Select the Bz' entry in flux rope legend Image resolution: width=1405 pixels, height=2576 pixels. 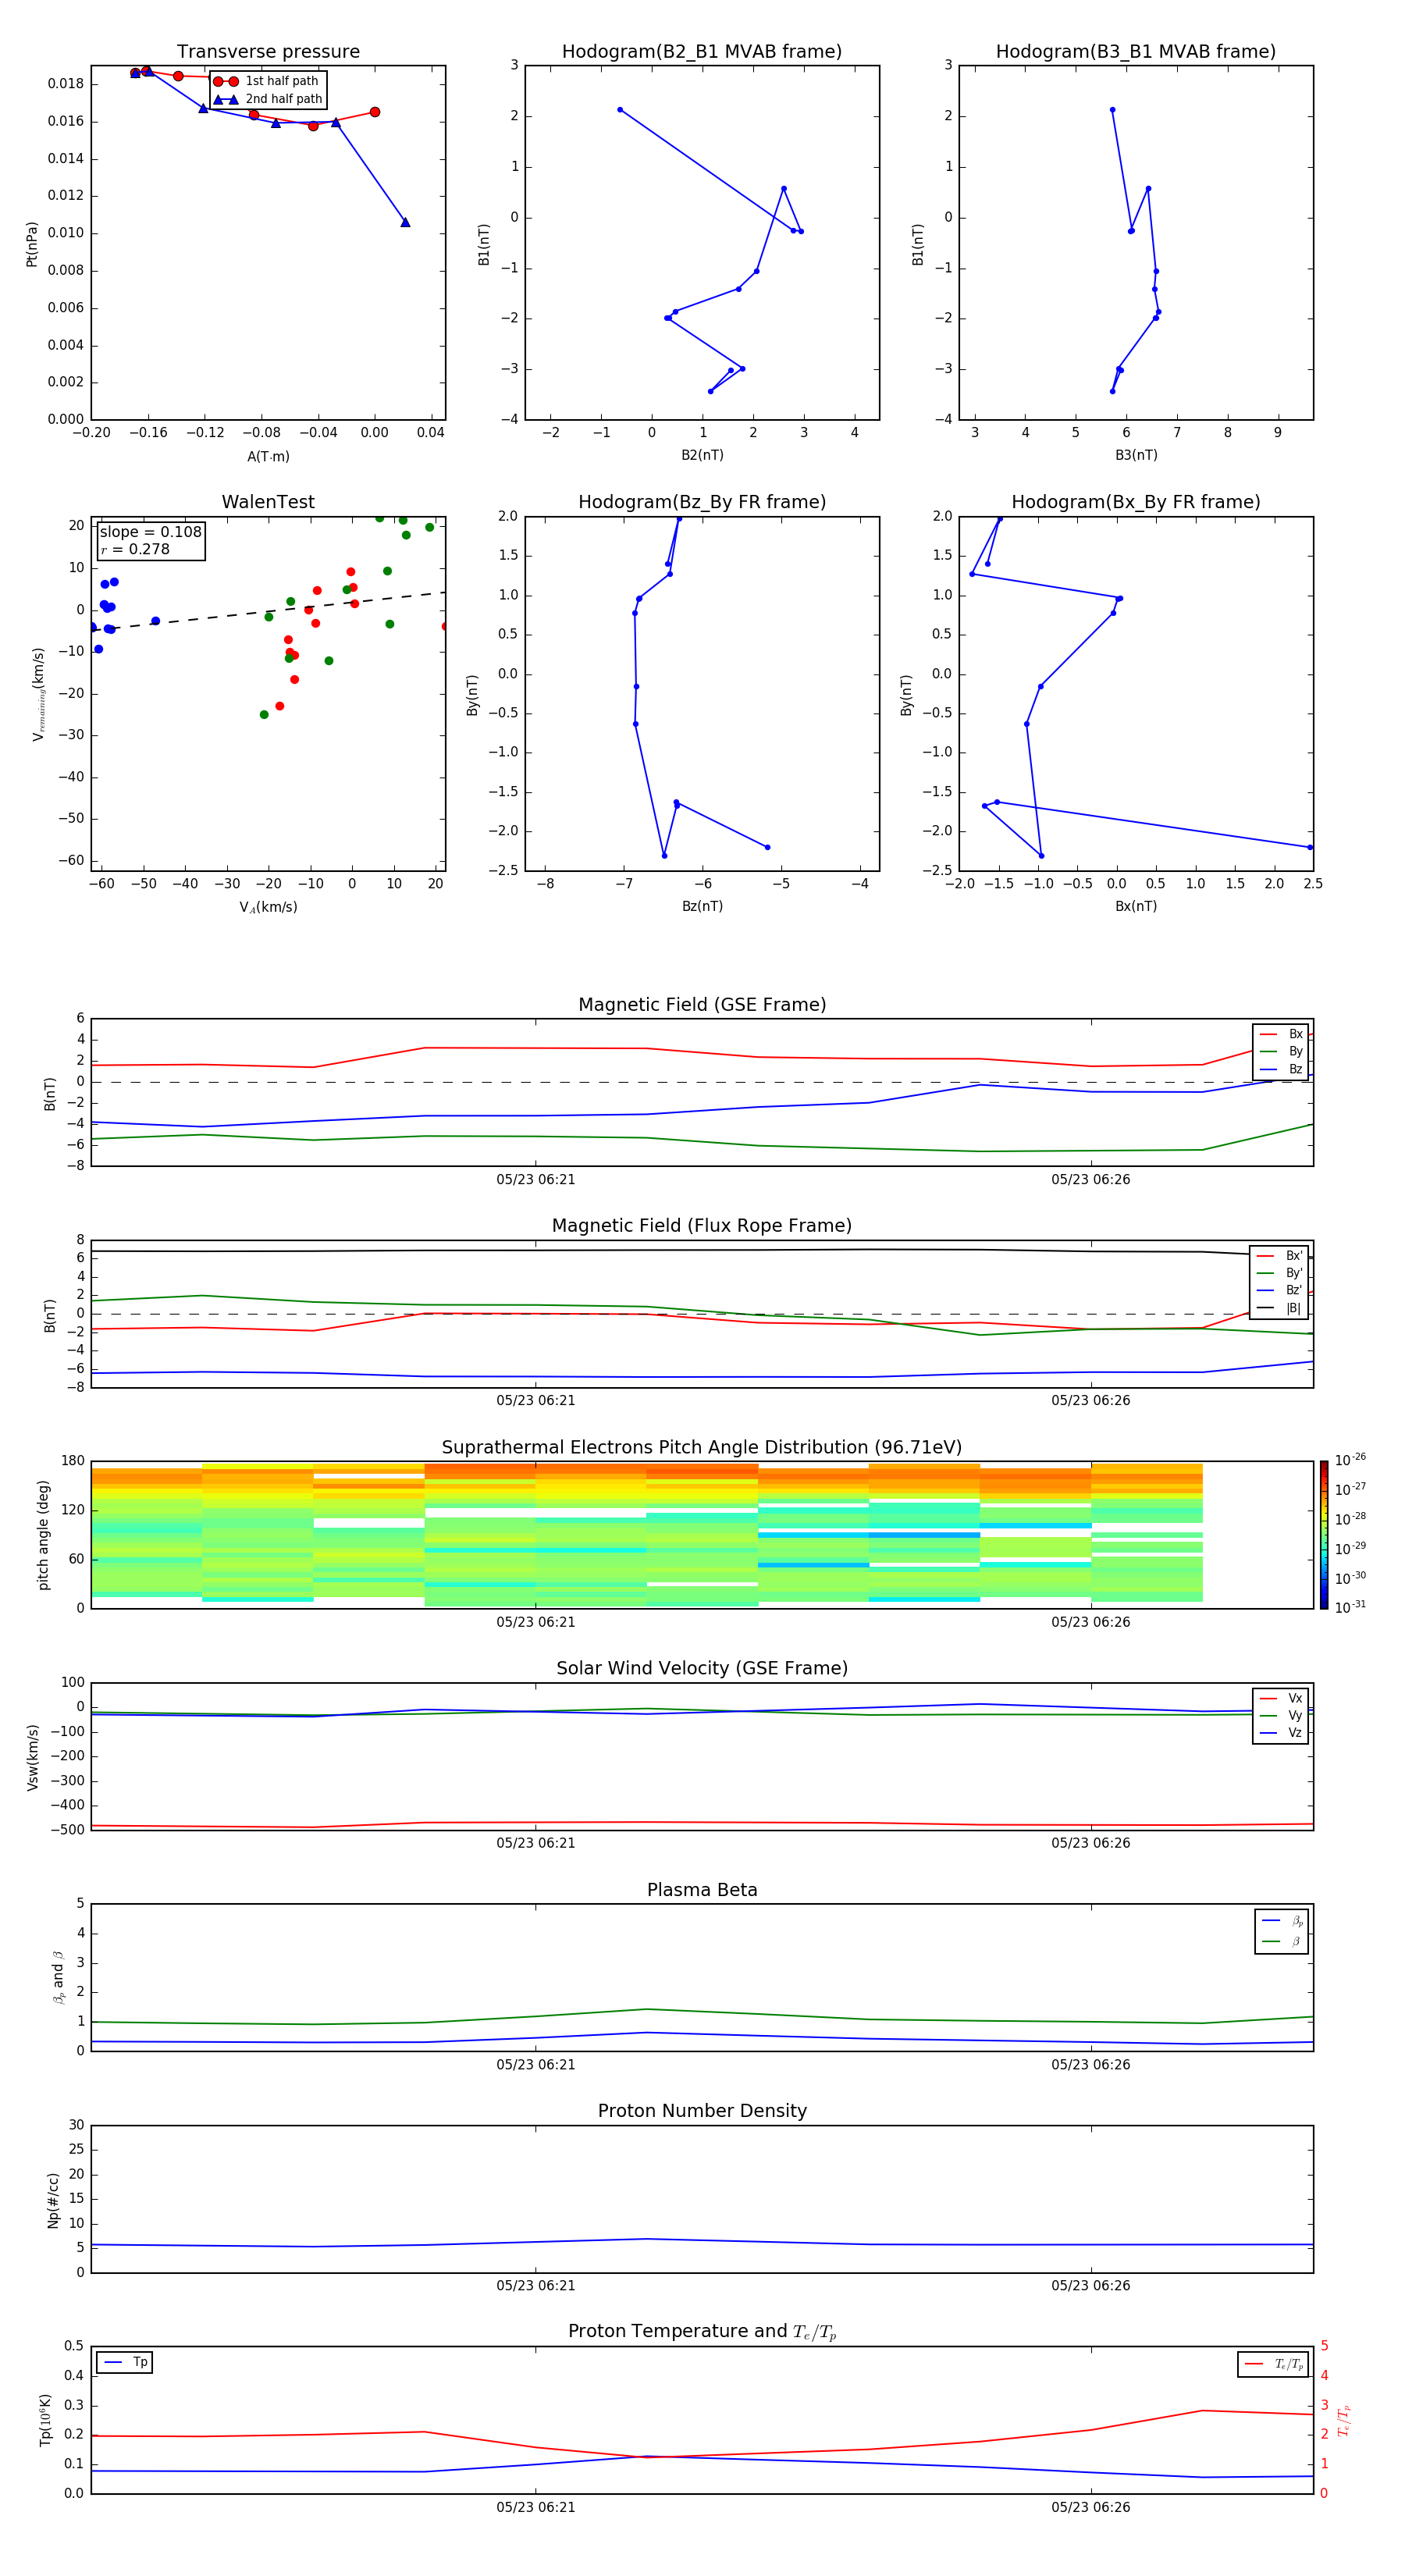[x=1280, y=1290]
